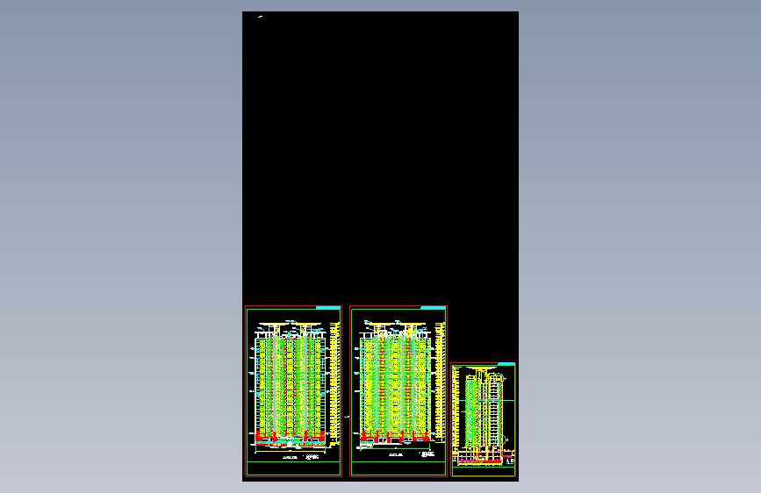Select the leftmost building elevation drawing sheet
Screen dimensions: 761x493
click(294, 391)
